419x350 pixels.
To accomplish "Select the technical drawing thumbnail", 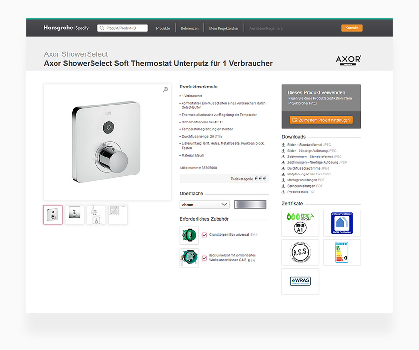I will pyautogui.click(x=96, y=214).
